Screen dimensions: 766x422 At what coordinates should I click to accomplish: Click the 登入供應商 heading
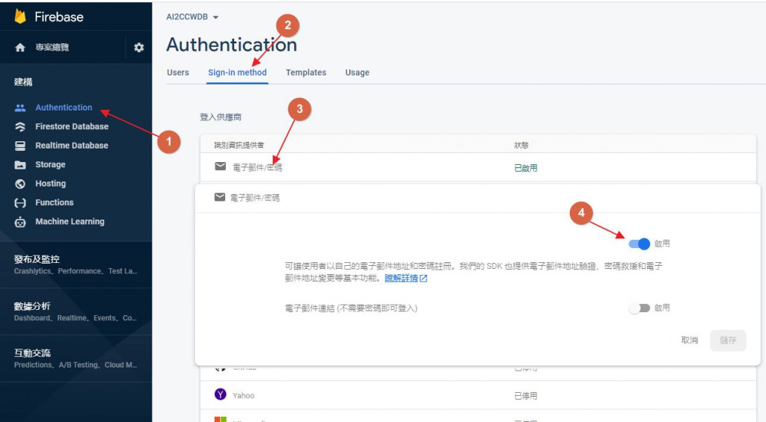tap(221, 117)
